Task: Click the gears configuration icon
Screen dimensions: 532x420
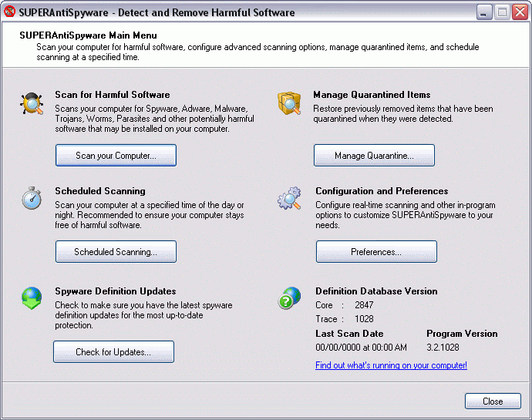Action: click(289, 198)
